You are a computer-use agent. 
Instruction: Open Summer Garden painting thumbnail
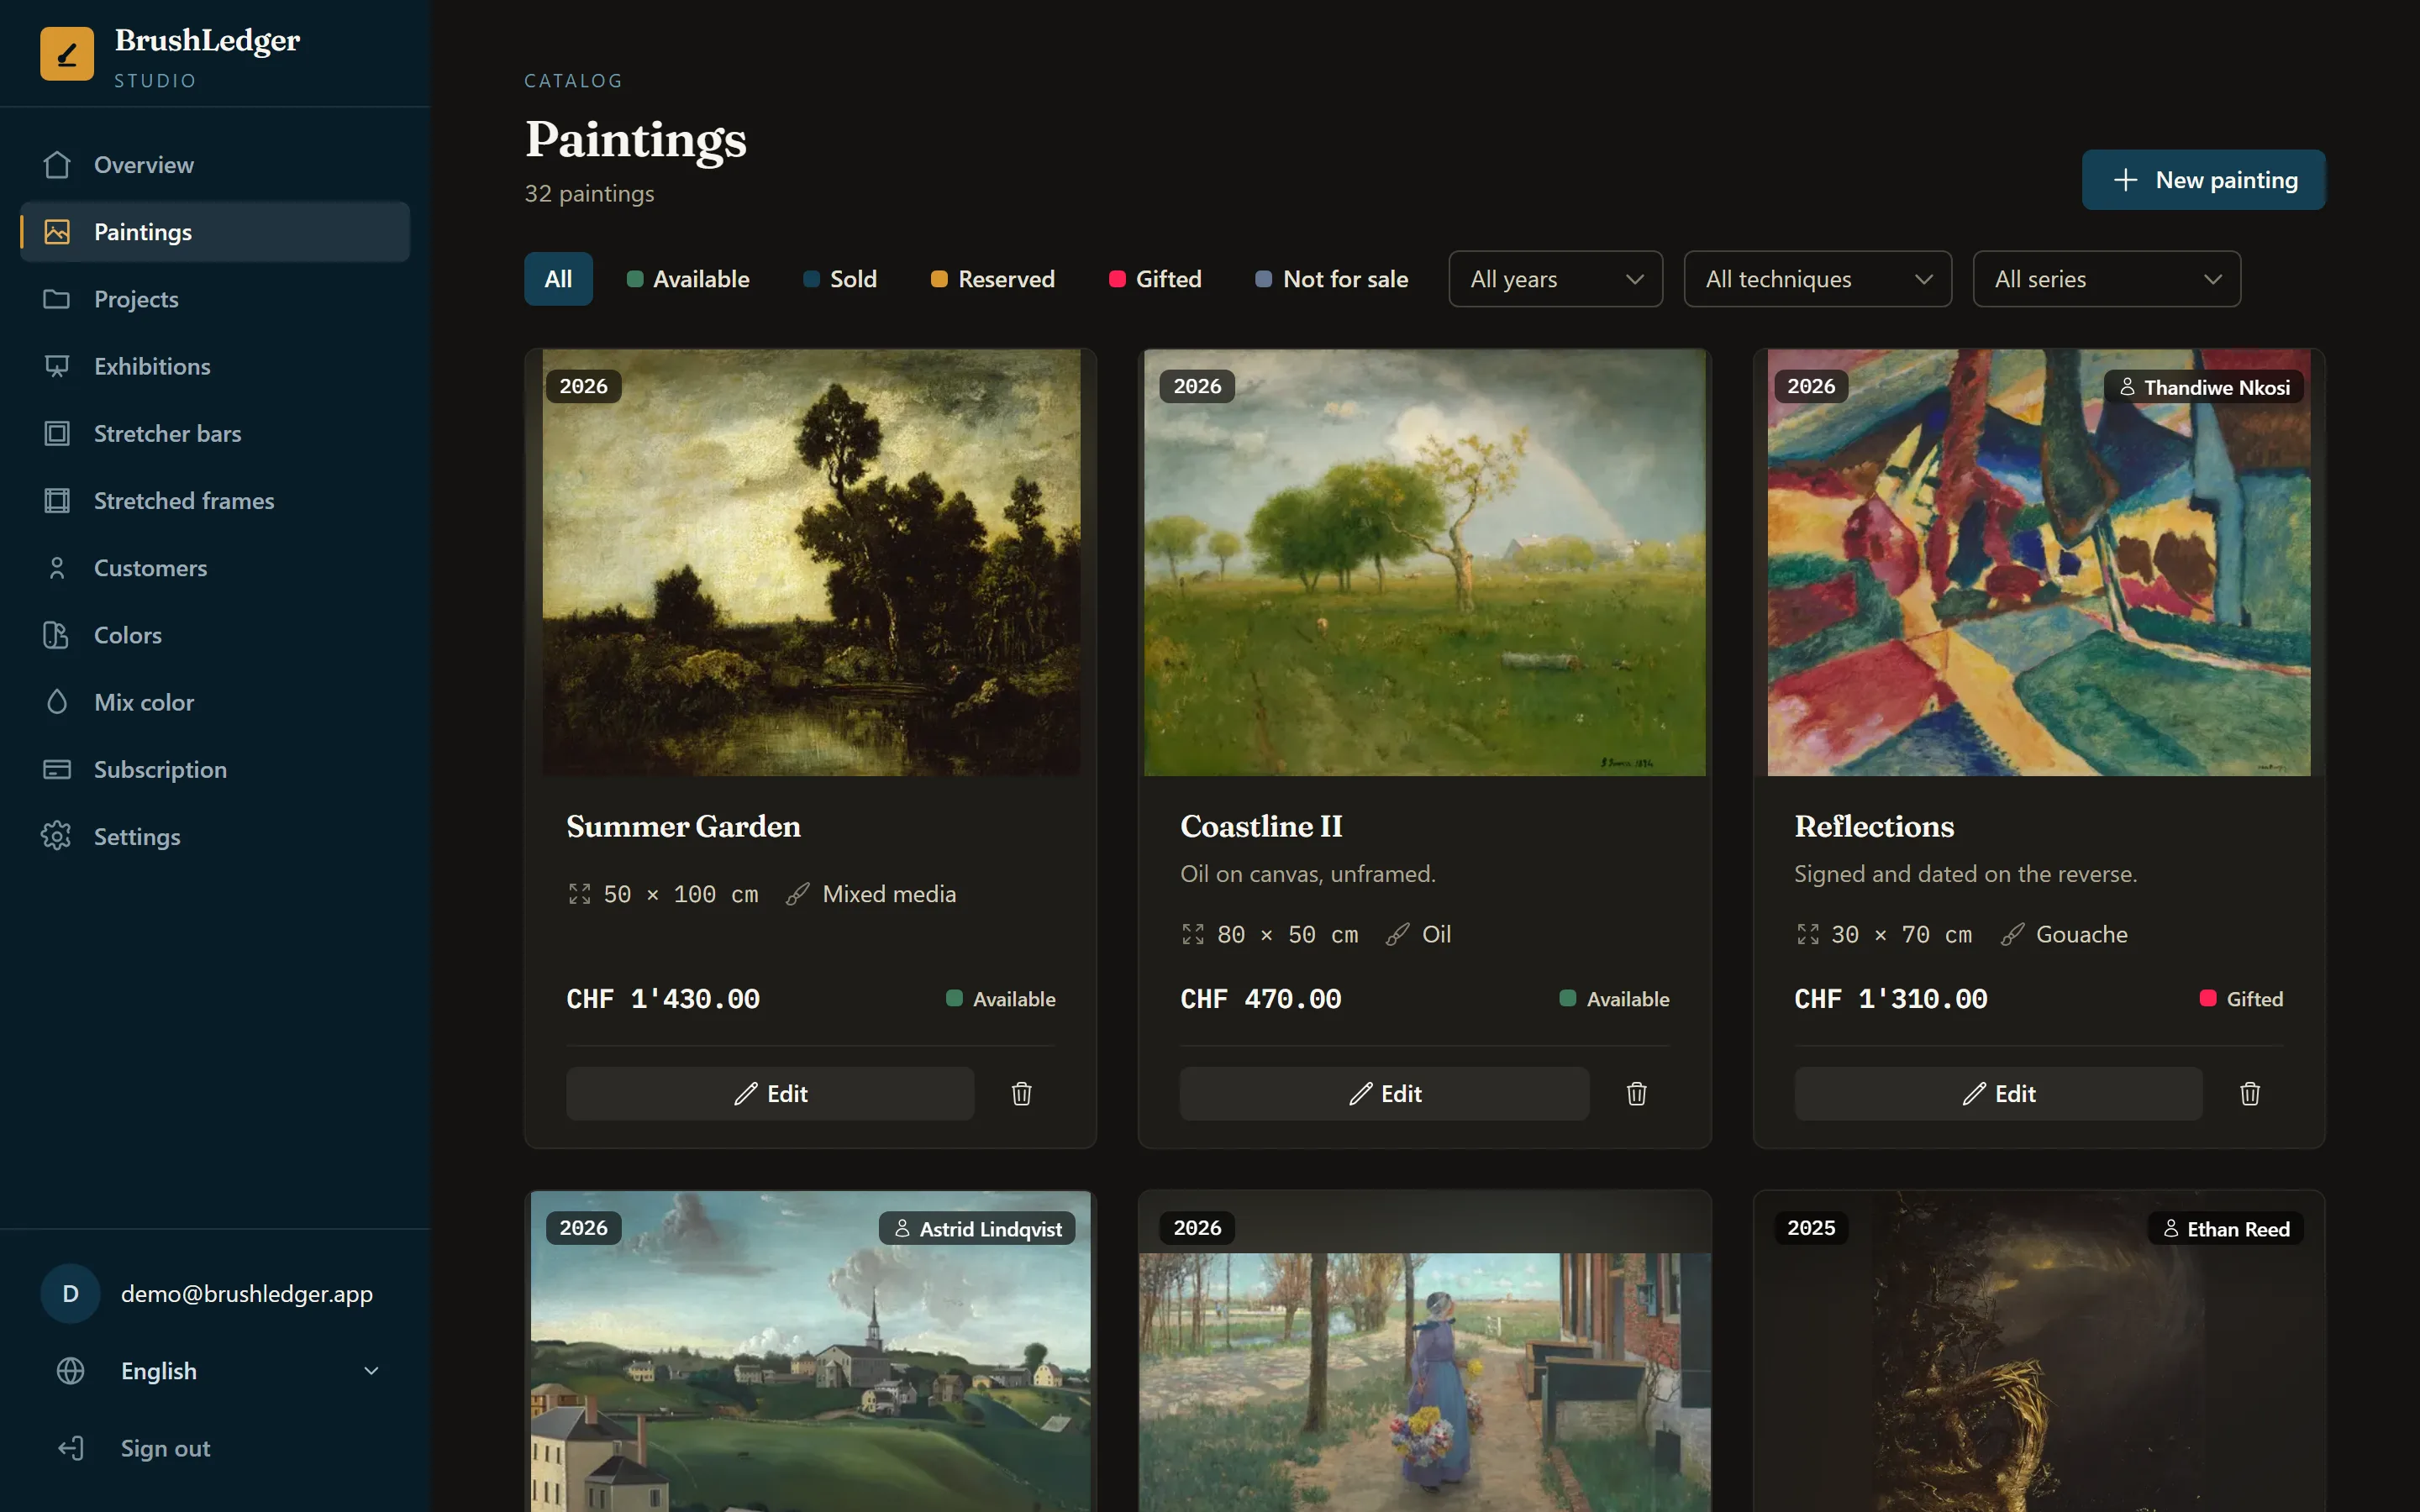(x=811, y=562)
